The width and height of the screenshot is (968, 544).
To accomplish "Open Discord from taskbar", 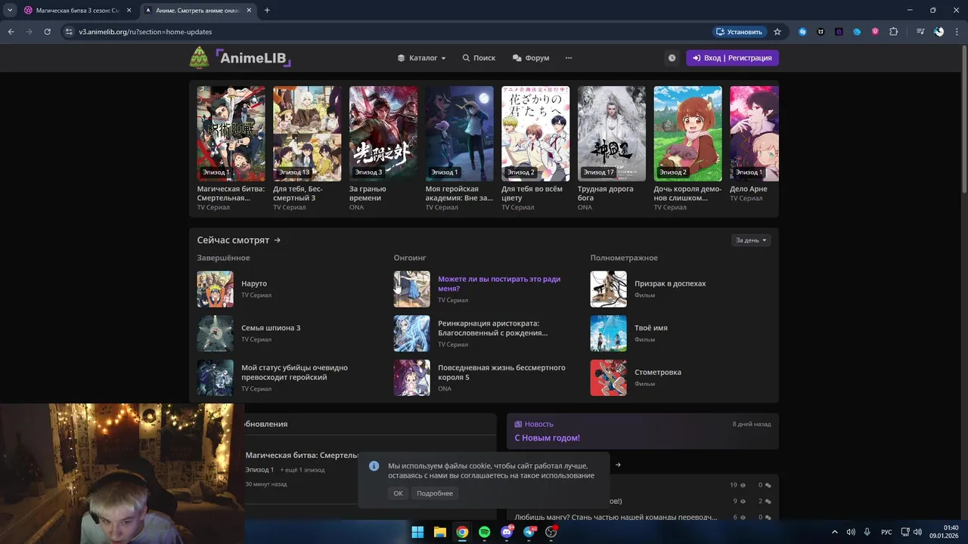I will 507,532.
